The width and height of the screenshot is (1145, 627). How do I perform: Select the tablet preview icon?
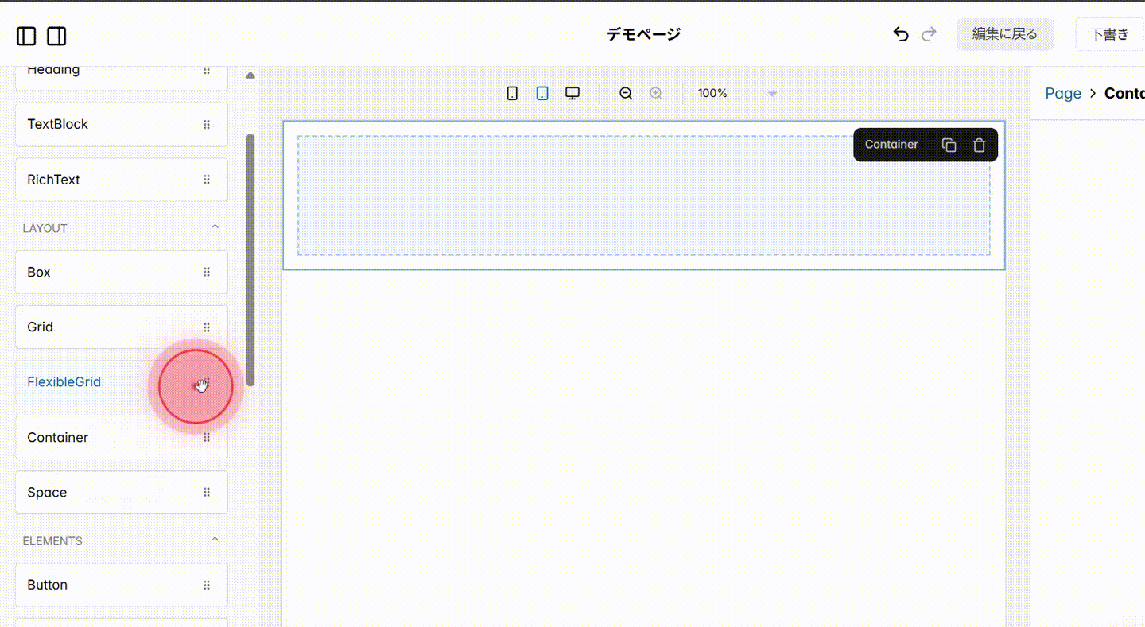tap(541, 92)
